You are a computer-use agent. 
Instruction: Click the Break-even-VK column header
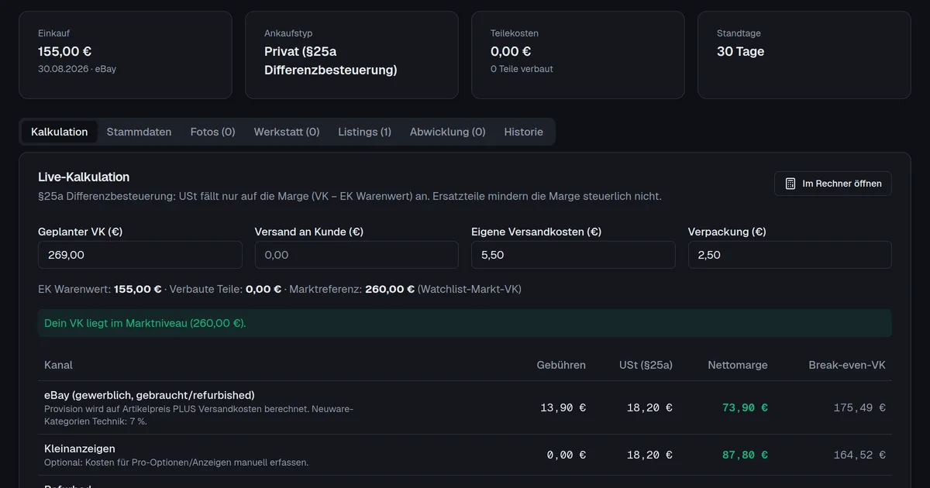(847, 365)
